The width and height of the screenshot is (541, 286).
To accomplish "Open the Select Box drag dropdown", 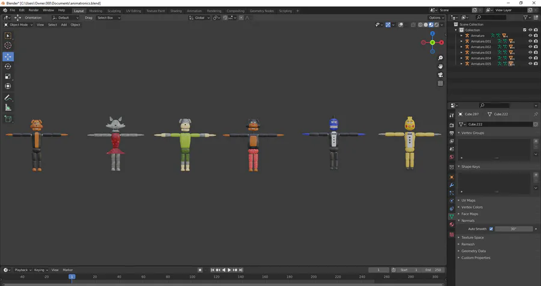I will click(x=108, y=17).
